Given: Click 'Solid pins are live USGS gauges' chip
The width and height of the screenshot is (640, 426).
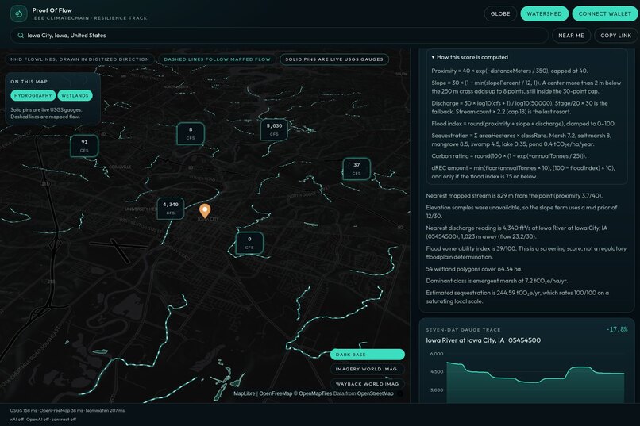Looking at the screenshot, I should (334, 59).
